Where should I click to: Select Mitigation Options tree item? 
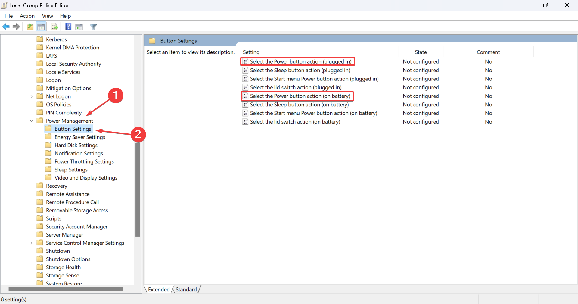pyautogui.click(x=68, y=88)
